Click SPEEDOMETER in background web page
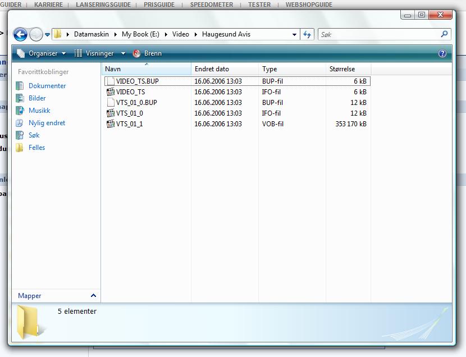466x357 pixels. pos(212,4)
